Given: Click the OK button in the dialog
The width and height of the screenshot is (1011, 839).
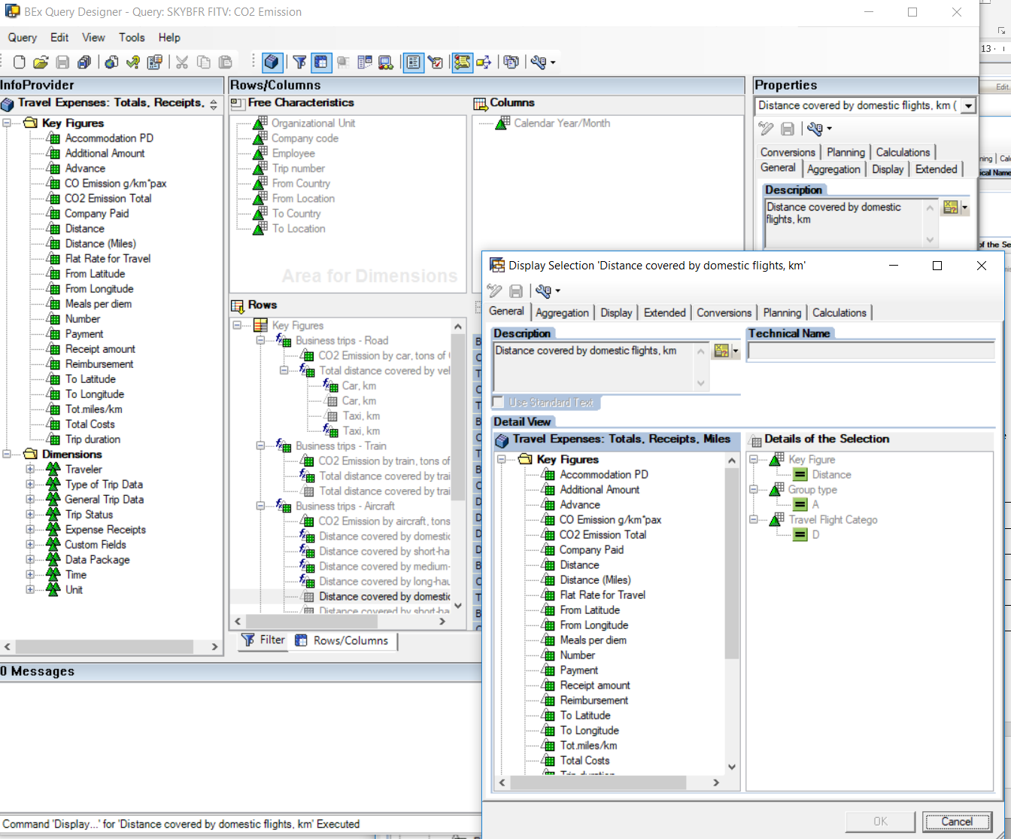Looking at the screenshot, I should (880, 822).
